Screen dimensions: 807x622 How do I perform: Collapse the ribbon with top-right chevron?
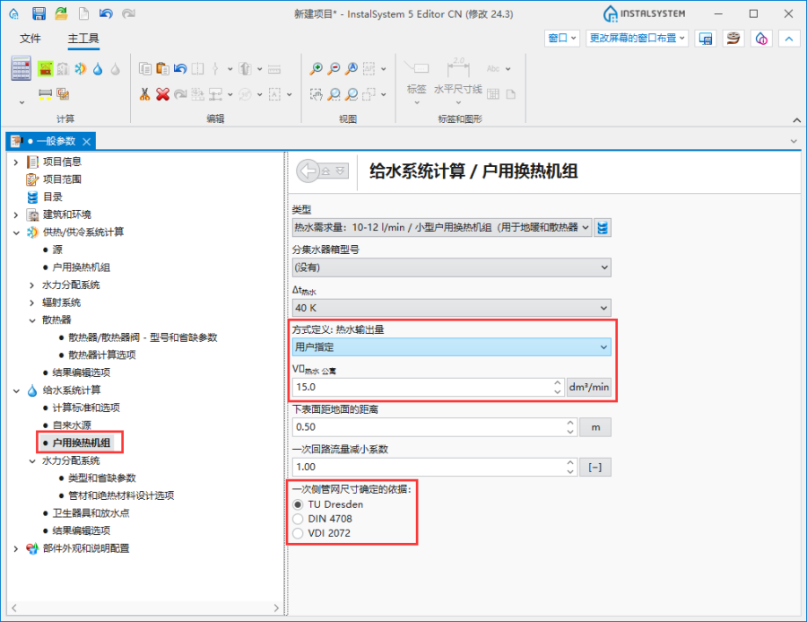(x=789, y=38)
